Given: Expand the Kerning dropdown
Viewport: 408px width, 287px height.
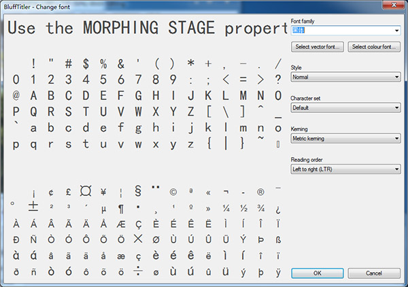Looking at the screenshot, I should (345, 139).
